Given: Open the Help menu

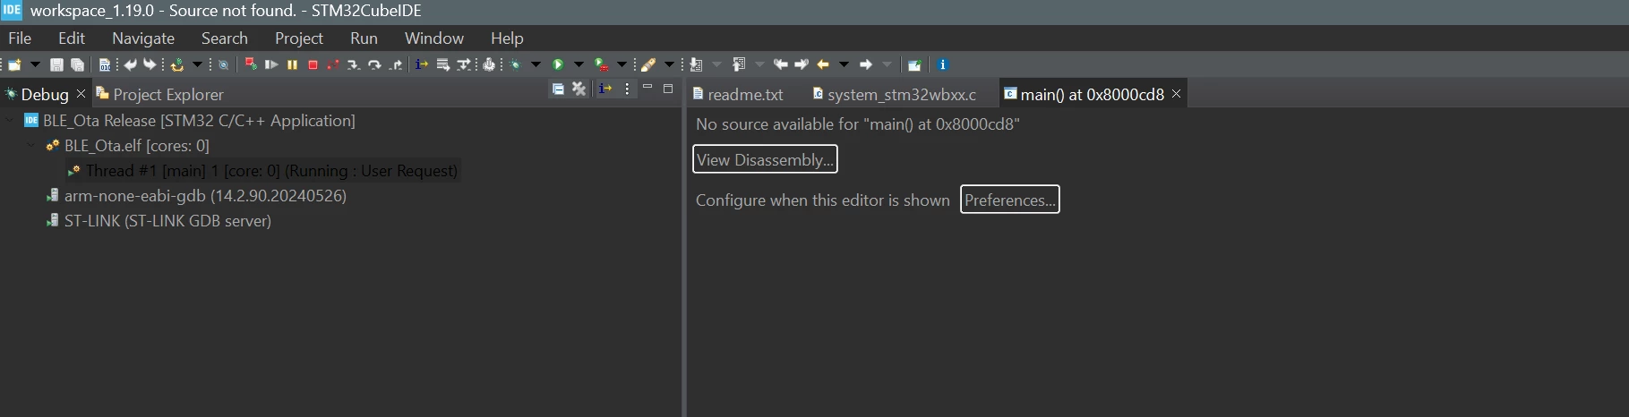Looking at the screenshot, I should [x=507, y=38].
